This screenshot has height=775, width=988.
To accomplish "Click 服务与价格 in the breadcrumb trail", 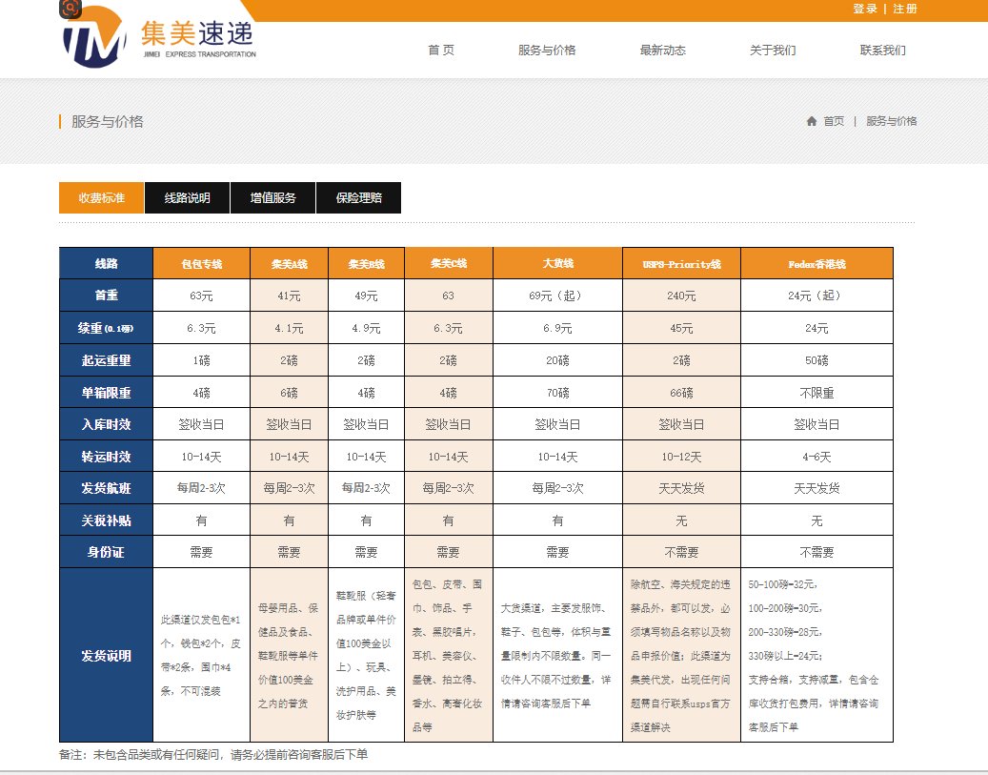I will coord(891,121).
